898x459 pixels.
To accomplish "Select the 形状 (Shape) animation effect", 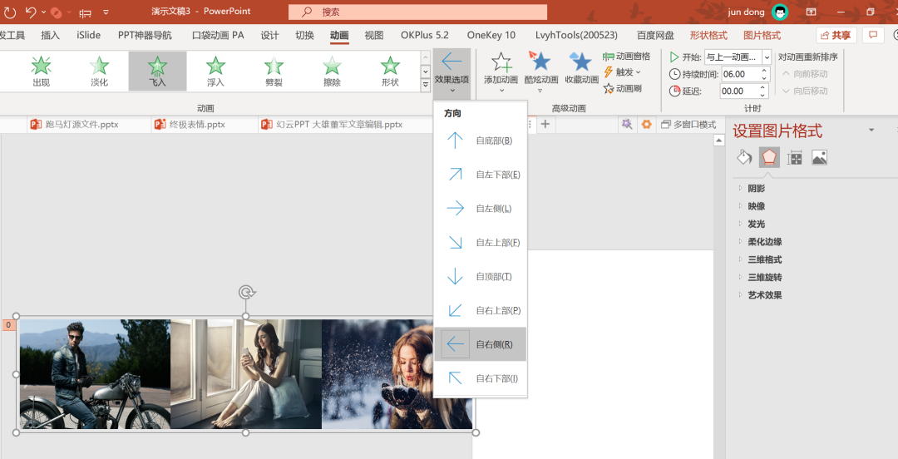I will (390, 71).
